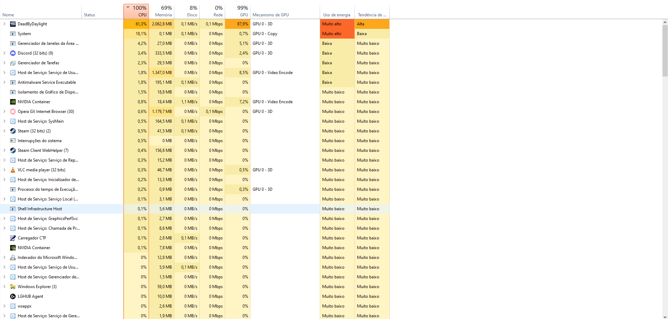
Task: Click the scrollbar up arrow
Action: point(665,22)
